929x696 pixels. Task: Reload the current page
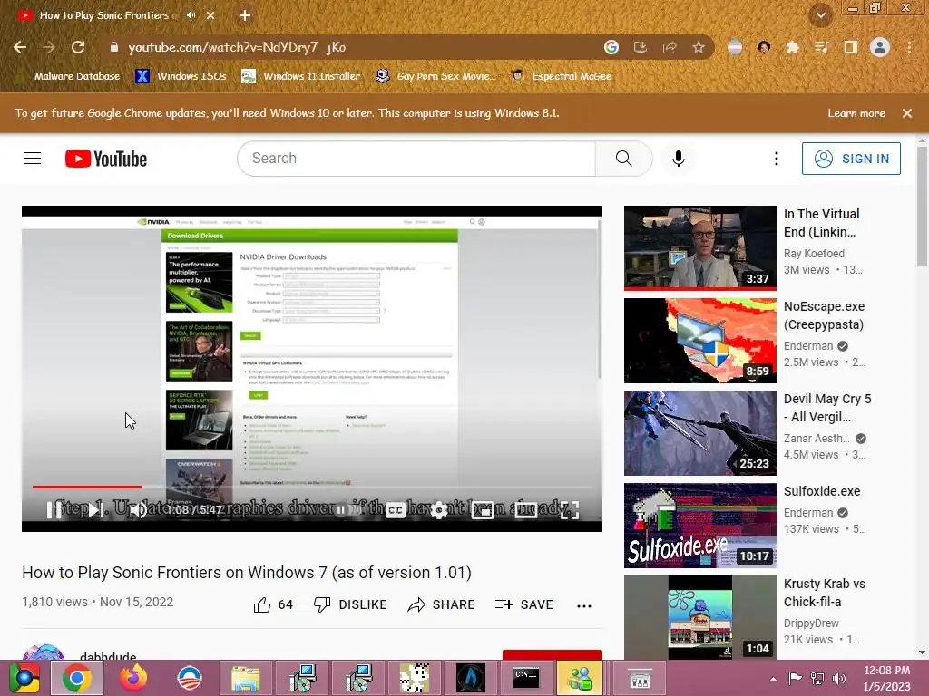coord(78,47)
